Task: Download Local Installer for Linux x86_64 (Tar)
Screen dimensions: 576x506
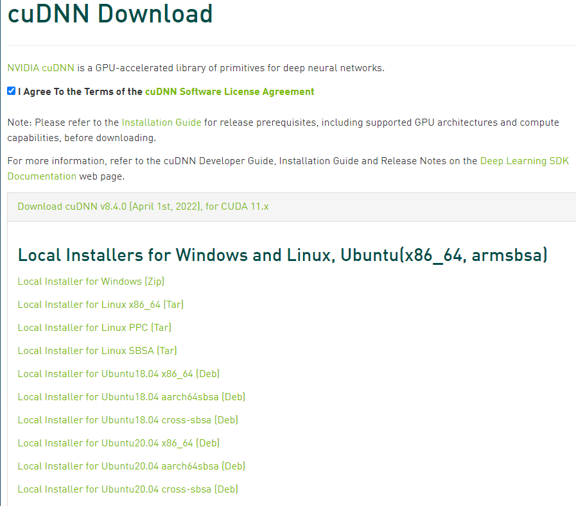Action: tap(101, 305)
